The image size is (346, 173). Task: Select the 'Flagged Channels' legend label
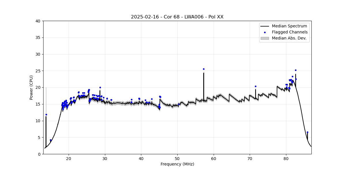(x=289, y=32)
